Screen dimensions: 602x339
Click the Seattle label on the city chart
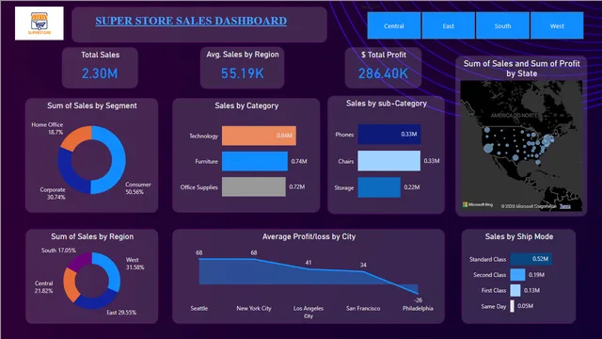point(198,308)
